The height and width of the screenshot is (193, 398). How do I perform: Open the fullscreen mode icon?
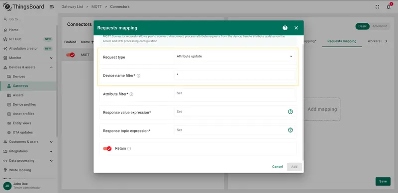point(377,7)
